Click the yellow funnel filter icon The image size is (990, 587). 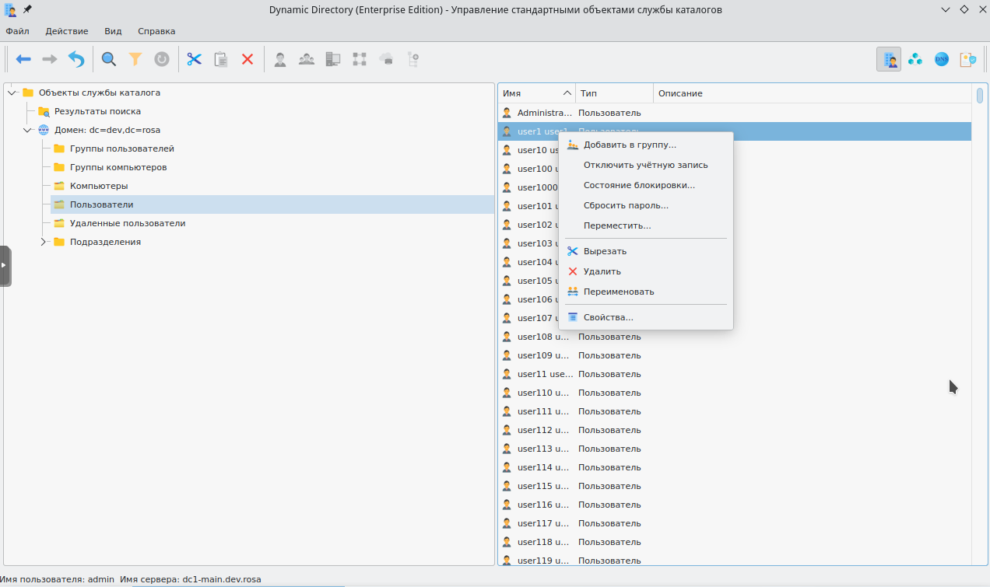pyautogui.click(x=135, y=59)
